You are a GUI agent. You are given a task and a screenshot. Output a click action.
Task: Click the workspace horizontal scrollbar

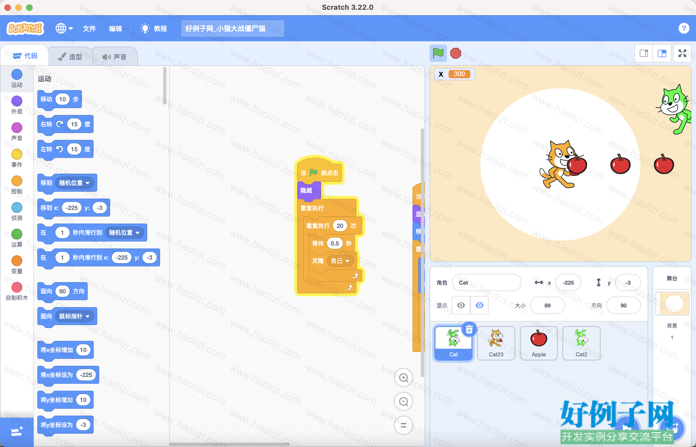[x=229, y=444]
